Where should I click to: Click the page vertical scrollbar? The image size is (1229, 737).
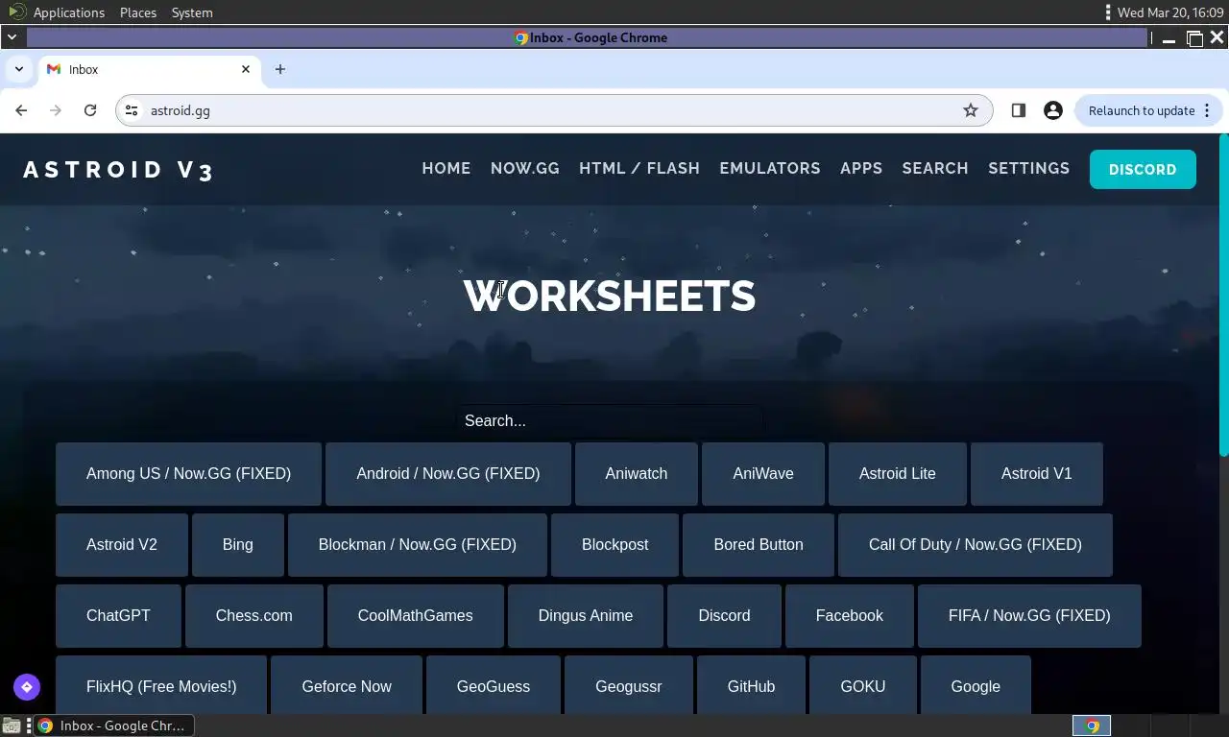(1223, 295)
